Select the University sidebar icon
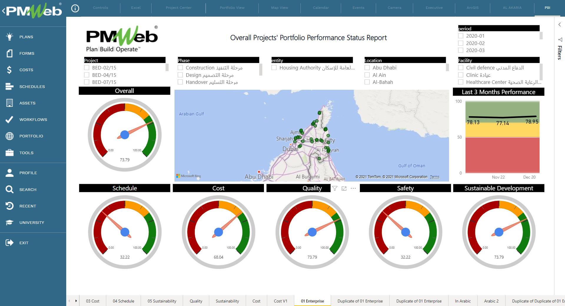The width and height of the screenshot is (565, 306). (x=9, y=222)
